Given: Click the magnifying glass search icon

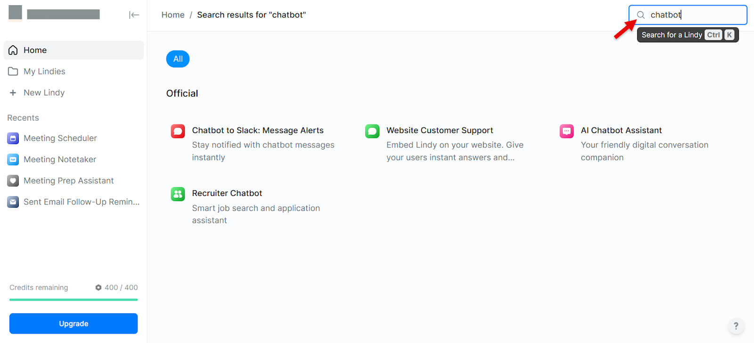Looking at the screenshot, I should click(x=640, y=15).
